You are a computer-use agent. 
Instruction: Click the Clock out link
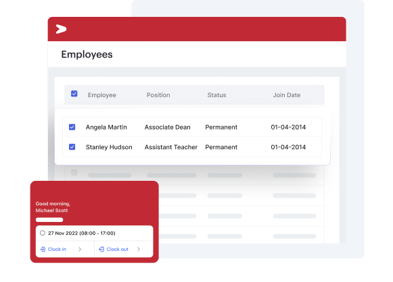point(117,249)
